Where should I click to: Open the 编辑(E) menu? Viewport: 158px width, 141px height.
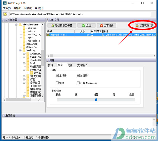click(x=17, y=8)
